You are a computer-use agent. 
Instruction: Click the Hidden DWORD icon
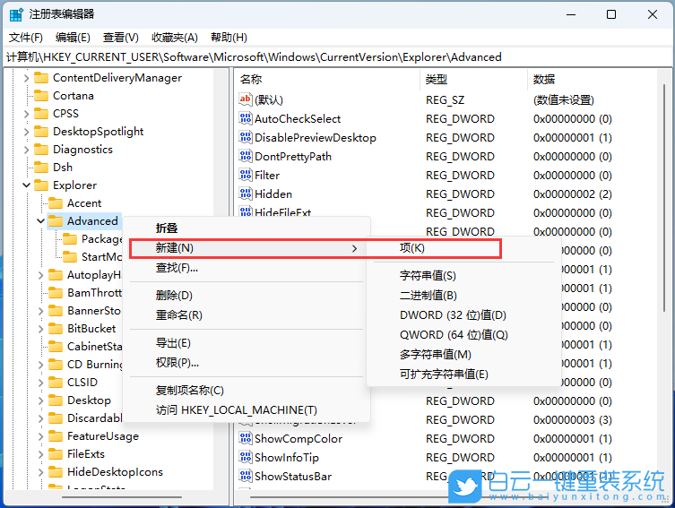246,194
